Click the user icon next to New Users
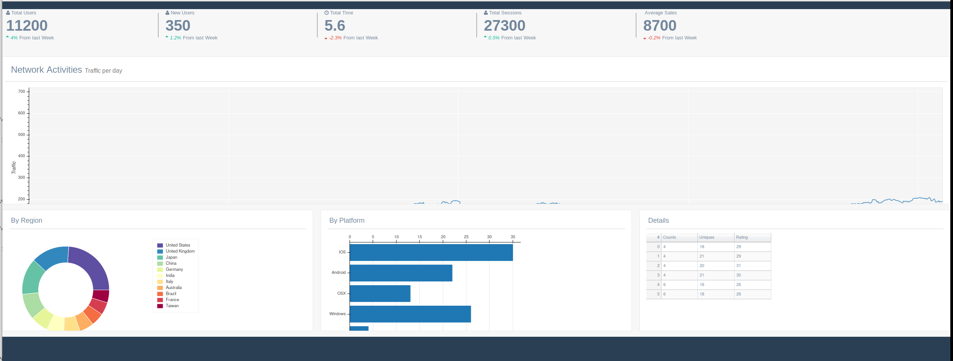The width and height of the screenshot is (953, 361). (167, 13)
